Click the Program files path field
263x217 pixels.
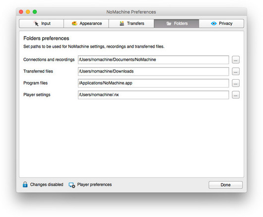click(153, 83)
